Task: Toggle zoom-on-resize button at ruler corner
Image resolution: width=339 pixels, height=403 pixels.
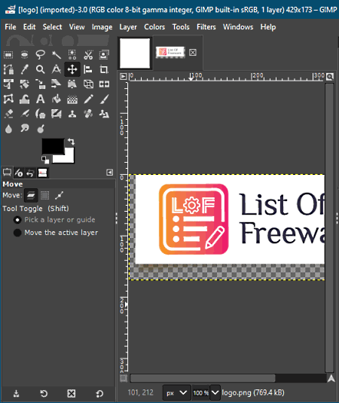Action: [330, 76]
